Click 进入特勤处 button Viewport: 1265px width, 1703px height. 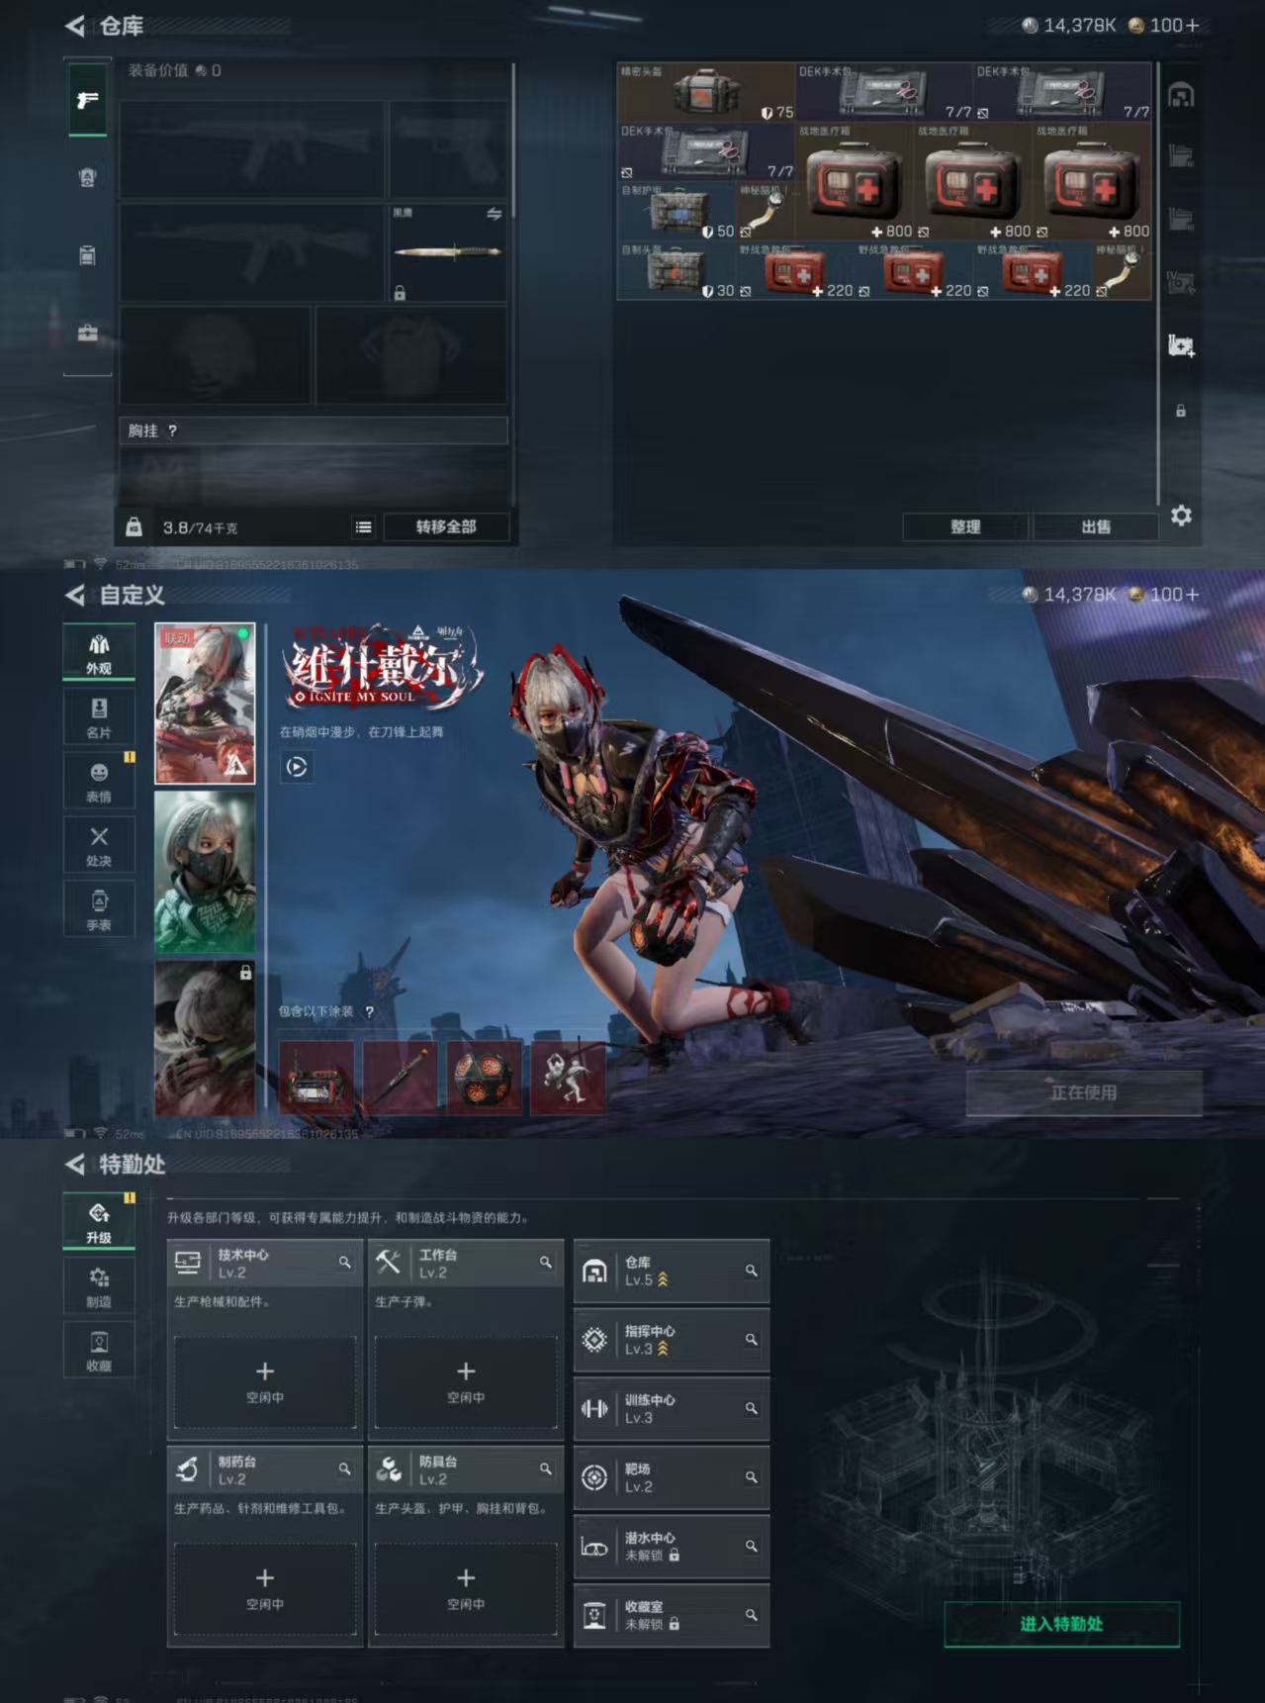(1061, 1624)
